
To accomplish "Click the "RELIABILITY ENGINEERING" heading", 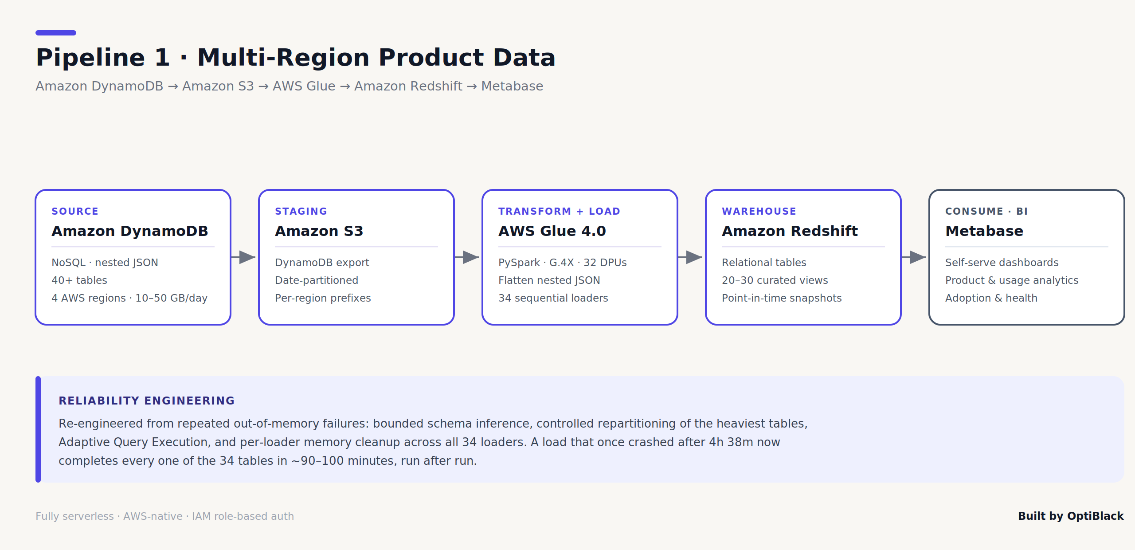I will click(x=147, y=401).
